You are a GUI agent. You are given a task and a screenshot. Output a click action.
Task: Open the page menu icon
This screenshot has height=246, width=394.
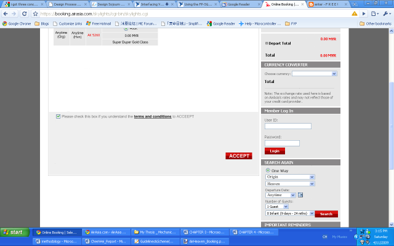click(x=375, y=14)
